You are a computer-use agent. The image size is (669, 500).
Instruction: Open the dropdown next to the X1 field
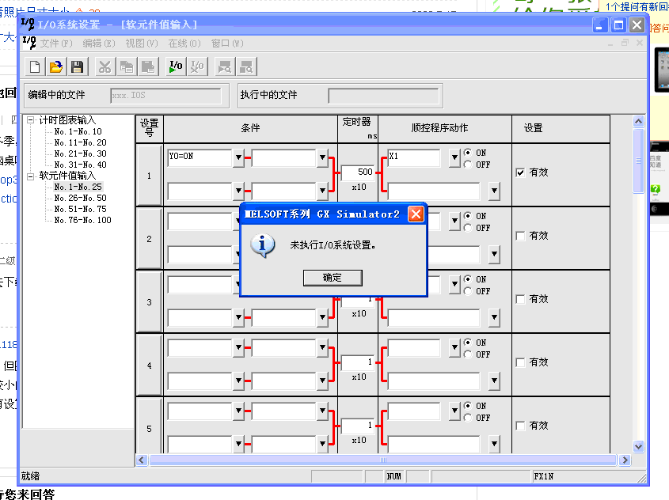pos(454,157)
